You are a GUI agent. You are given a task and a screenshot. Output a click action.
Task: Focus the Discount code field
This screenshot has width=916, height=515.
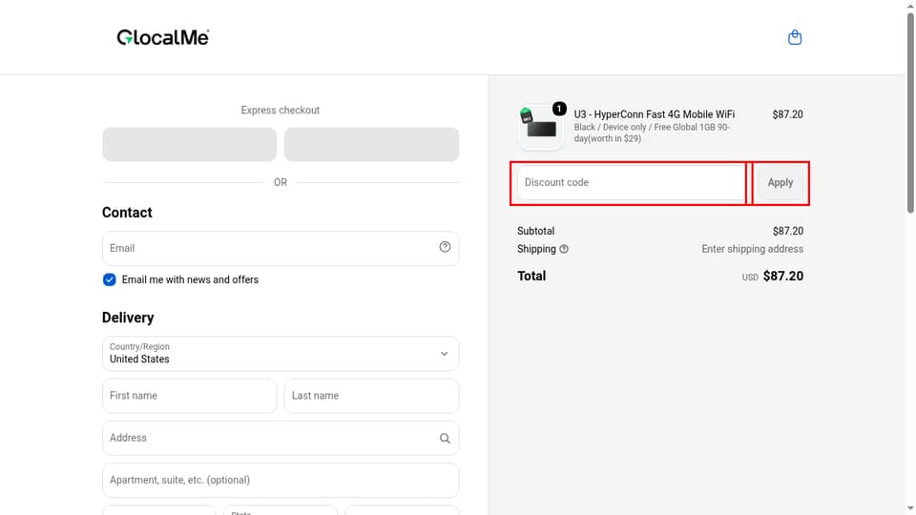coord(631,183)
